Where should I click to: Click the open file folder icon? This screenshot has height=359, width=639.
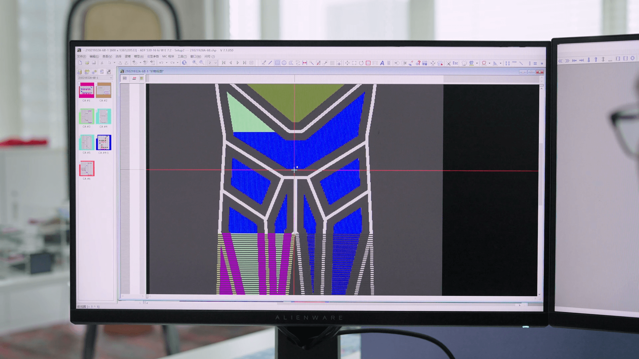(x=87, y=63)
